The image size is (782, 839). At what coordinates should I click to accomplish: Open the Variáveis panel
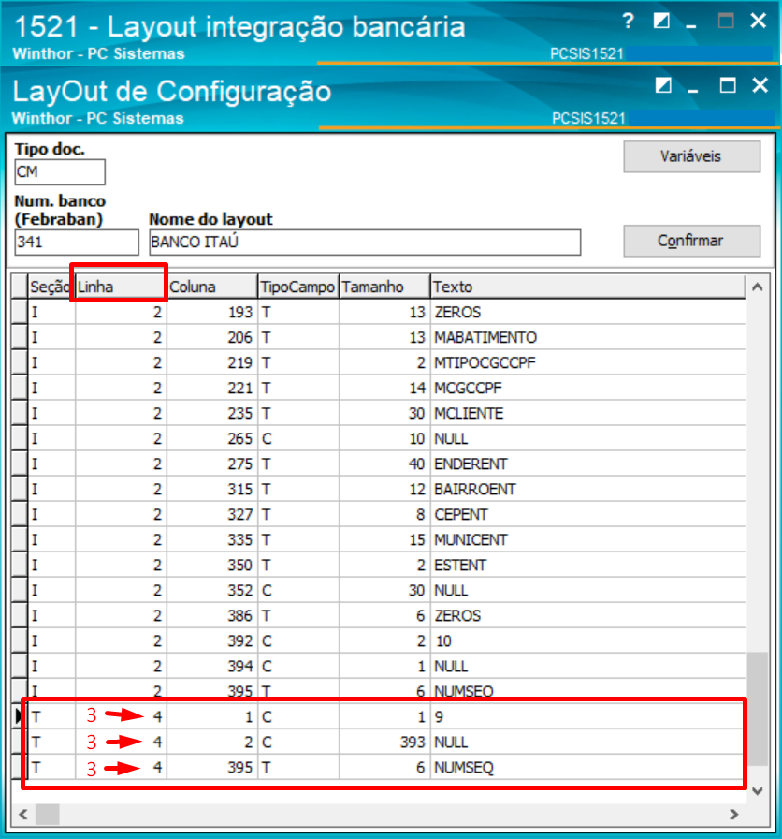coord(691,156)
